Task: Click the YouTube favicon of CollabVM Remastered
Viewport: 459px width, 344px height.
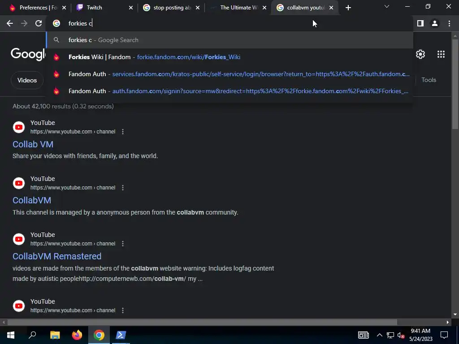Action: click(19, 239)
